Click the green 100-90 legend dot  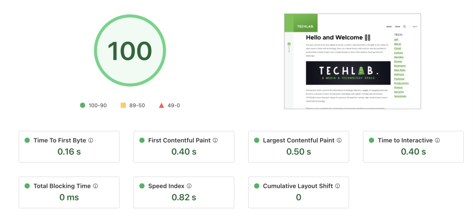tap(82, 105)
